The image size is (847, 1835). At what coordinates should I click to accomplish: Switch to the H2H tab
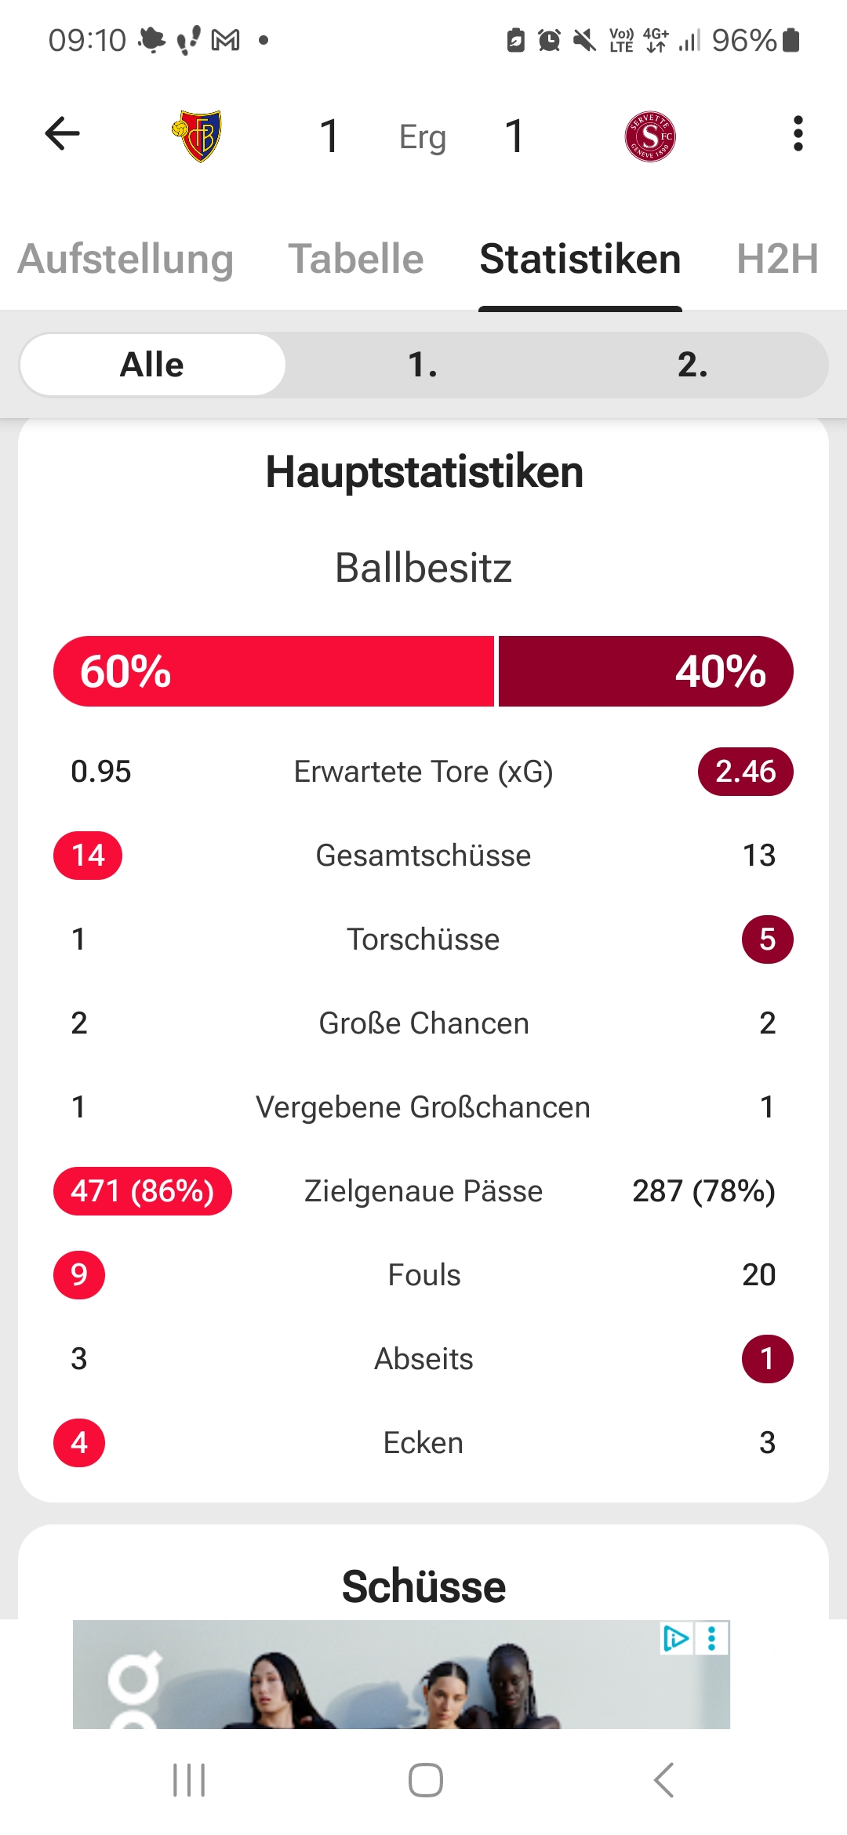tap(777, 259)
